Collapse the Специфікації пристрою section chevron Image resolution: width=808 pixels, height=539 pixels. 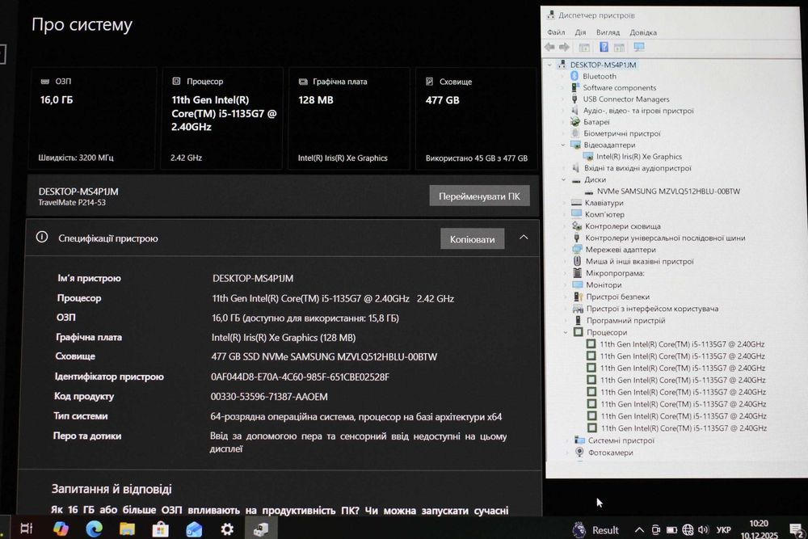524,238
